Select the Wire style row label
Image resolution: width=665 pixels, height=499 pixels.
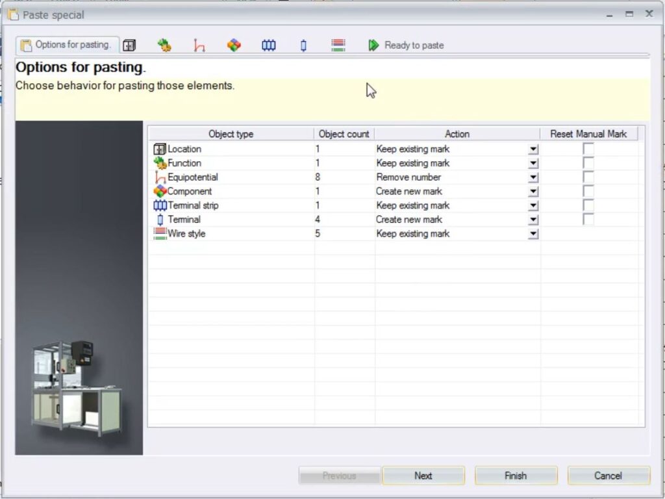tap(186, 234)
